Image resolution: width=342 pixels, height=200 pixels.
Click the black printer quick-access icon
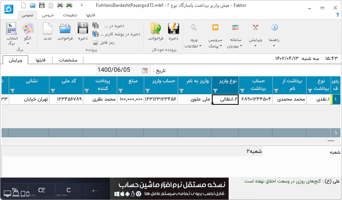click(60, 5)
